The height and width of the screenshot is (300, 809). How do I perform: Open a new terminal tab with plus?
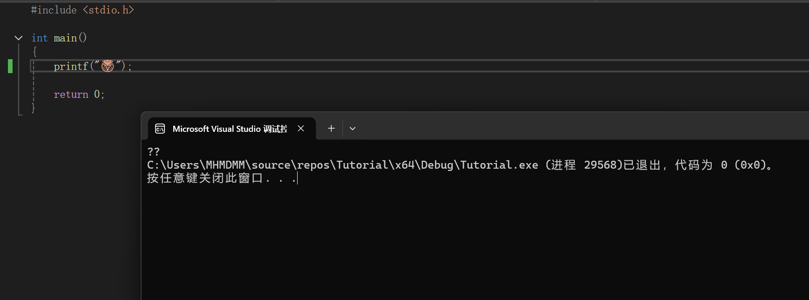[331, 129]
